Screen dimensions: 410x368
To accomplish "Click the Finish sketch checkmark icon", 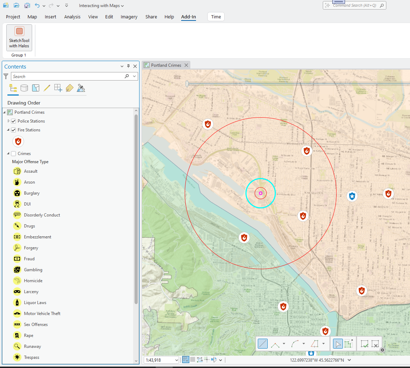I will pyautogui.click(x=364, y=344).
